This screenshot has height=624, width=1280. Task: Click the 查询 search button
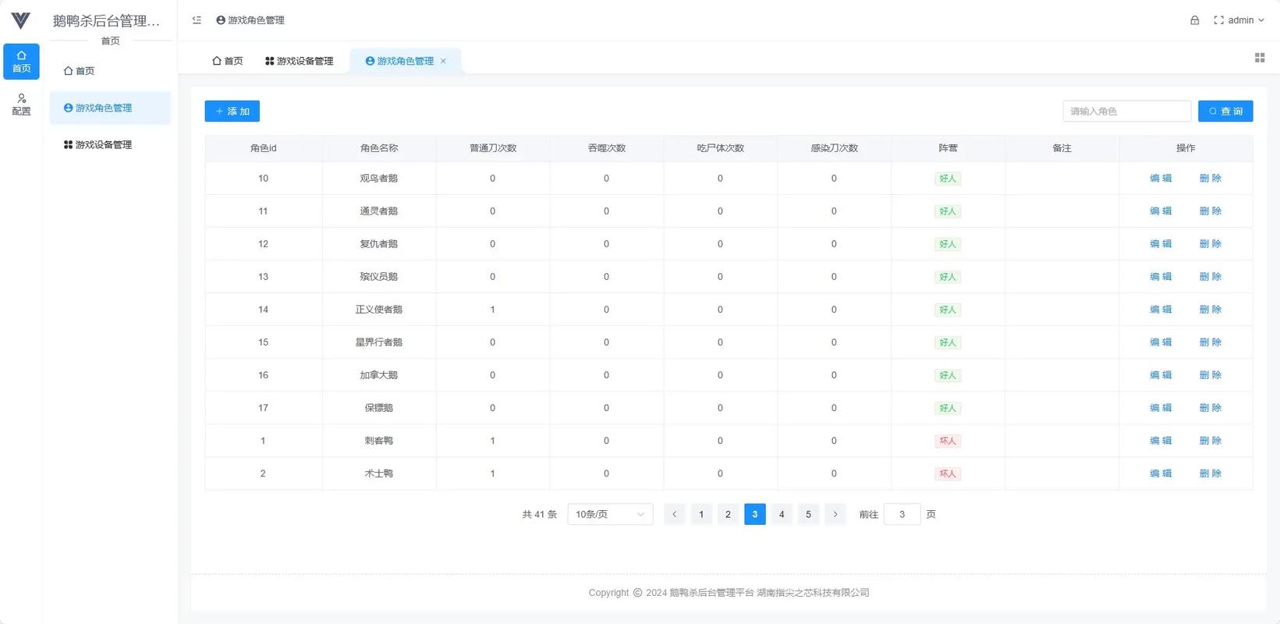click(x=1225, y=112)
